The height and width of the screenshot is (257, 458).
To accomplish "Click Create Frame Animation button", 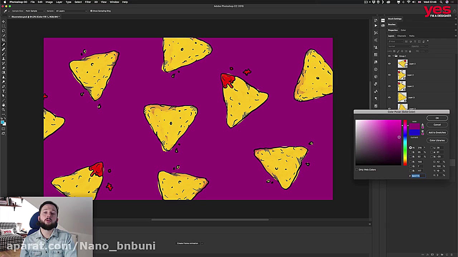I will pyautogui.click(x=187, y=243).
